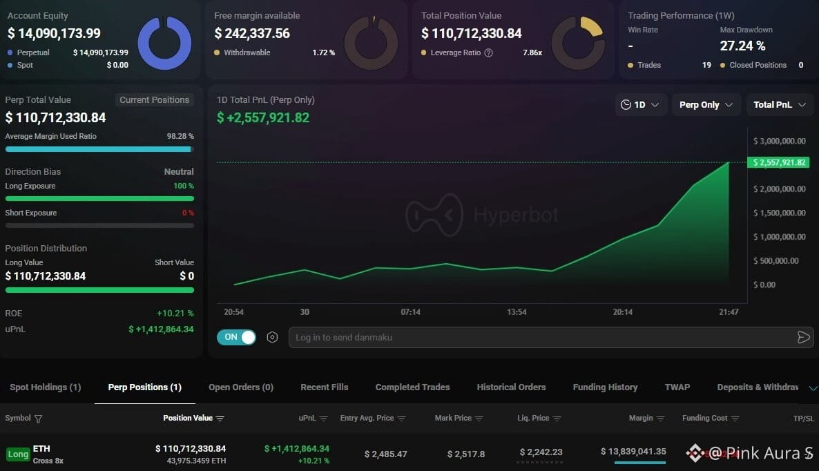Click the Withdrawable 1.72 % value

[323, 52]
